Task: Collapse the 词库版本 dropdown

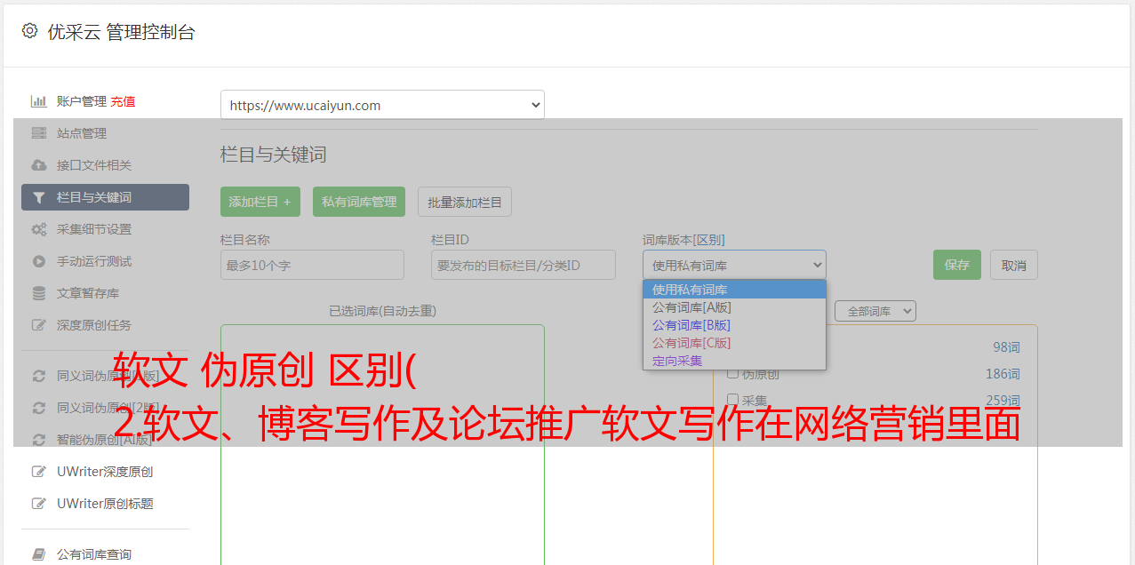Action: pyautogui.click(x=734, y=265)
